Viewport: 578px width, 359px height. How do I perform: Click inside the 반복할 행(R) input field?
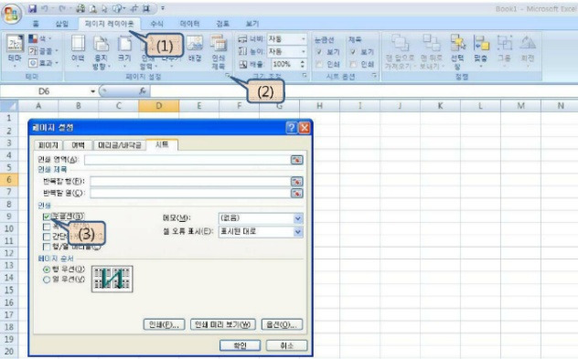(190, 182)
